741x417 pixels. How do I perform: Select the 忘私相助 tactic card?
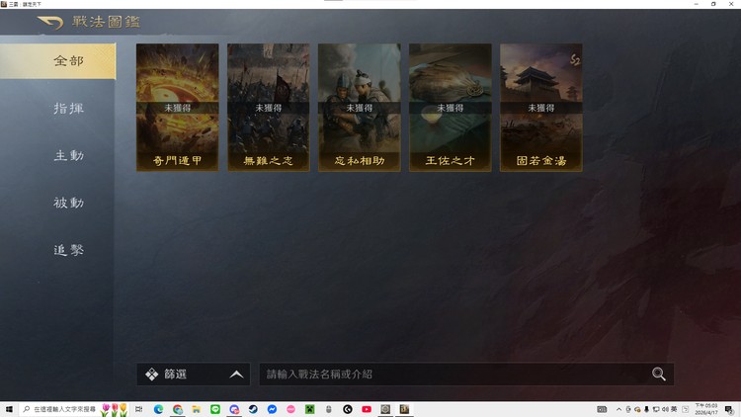tap(360, 108)
